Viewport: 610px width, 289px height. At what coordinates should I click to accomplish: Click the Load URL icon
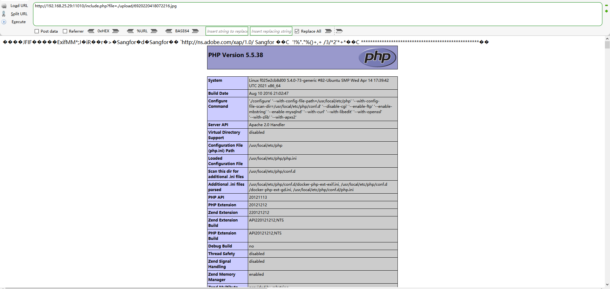click(4, 6)
